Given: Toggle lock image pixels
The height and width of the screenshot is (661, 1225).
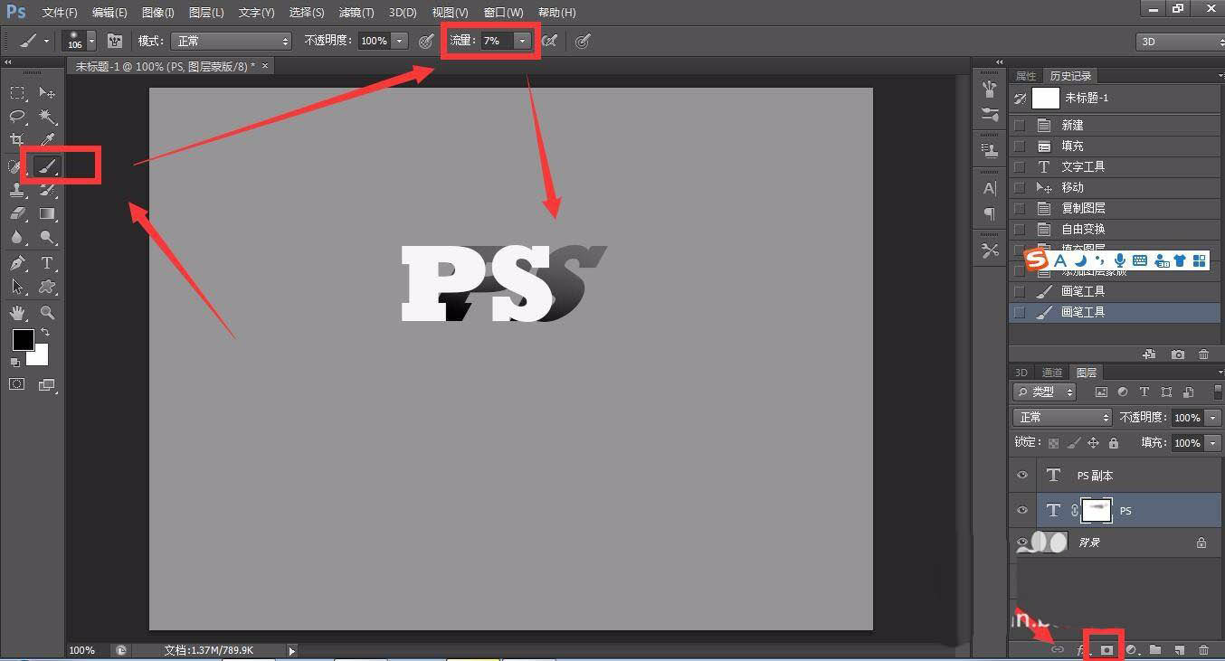Looking at the screenshot, I should 1073,443.
